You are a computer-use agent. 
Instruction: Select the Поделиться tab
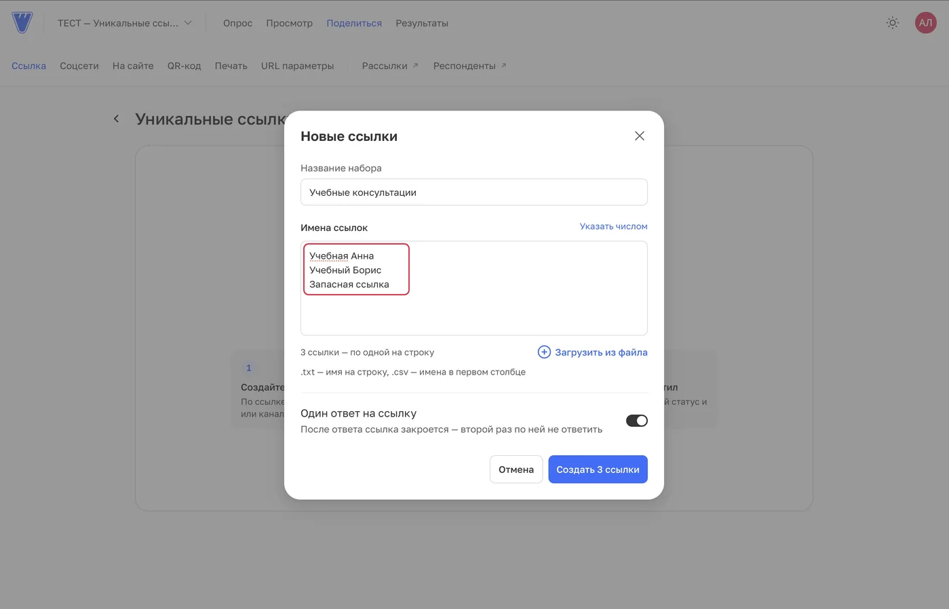(354, 23)
